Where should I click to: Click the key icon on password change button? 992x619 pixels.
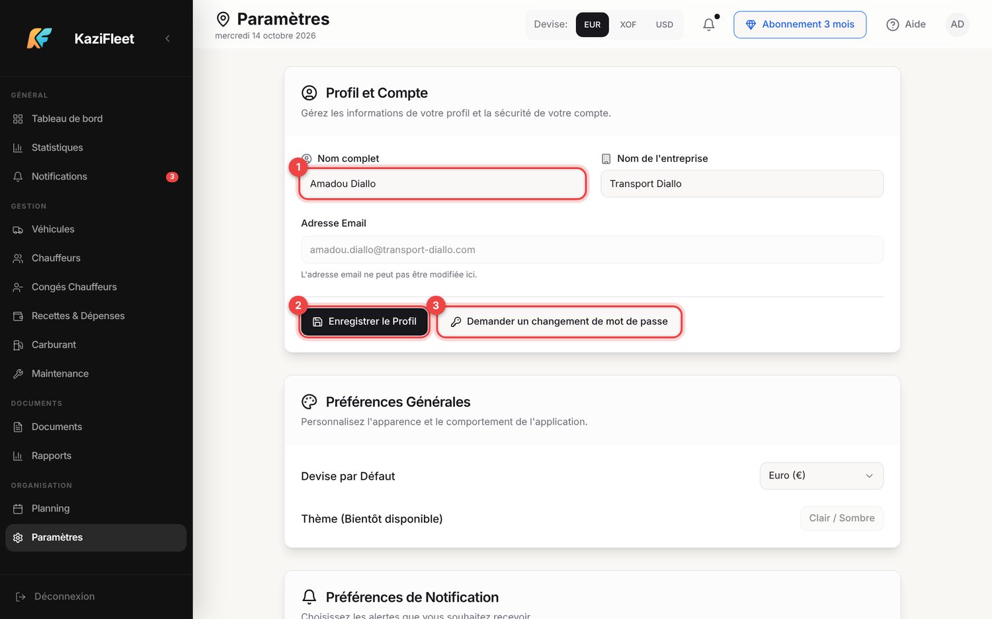[456, 322]
